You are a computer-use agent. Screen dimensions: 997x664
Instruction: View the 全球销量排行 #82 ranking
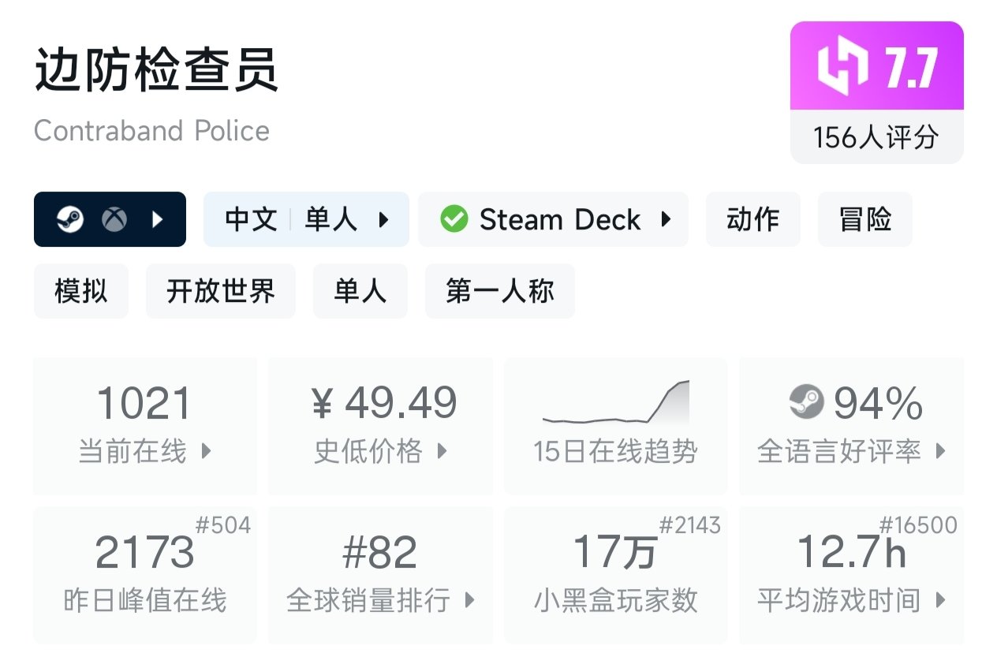tap(380, 575)
